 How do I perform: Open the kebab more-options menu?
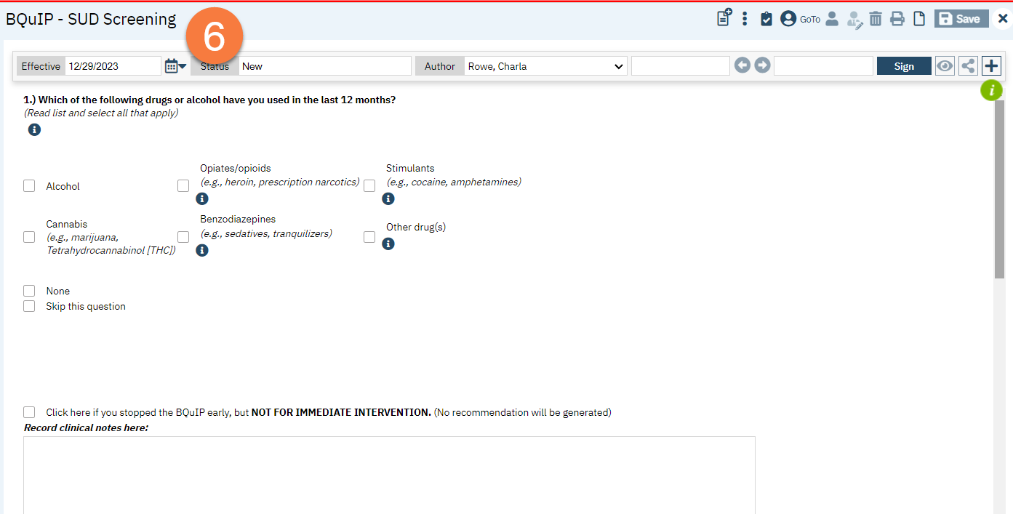coord(745,18)
